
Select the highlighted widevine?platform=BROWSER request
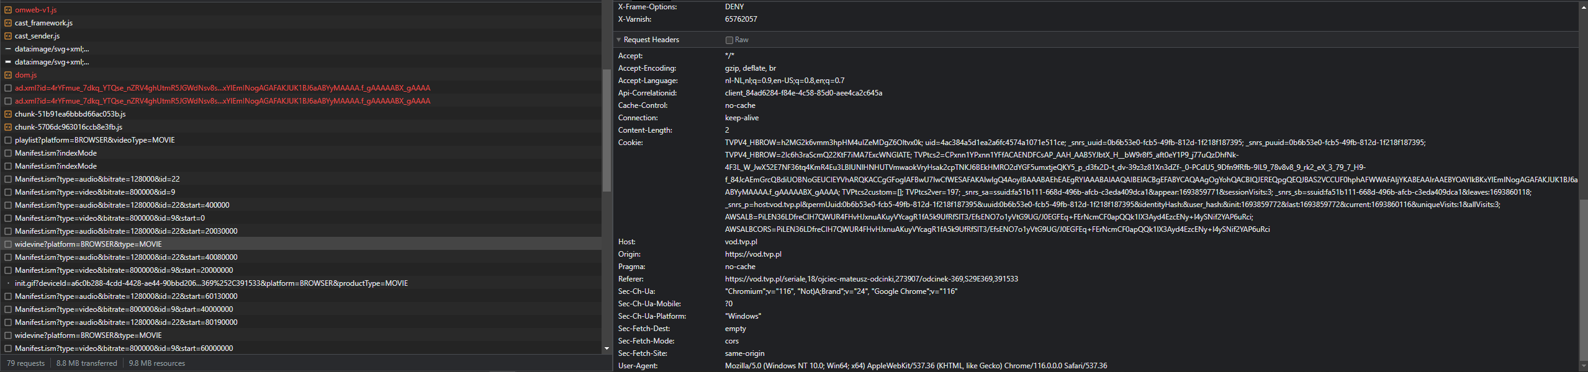coord(88,244)
